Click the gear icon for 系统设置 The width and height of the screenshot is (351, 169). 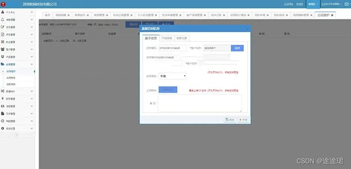tap(3, 128)
